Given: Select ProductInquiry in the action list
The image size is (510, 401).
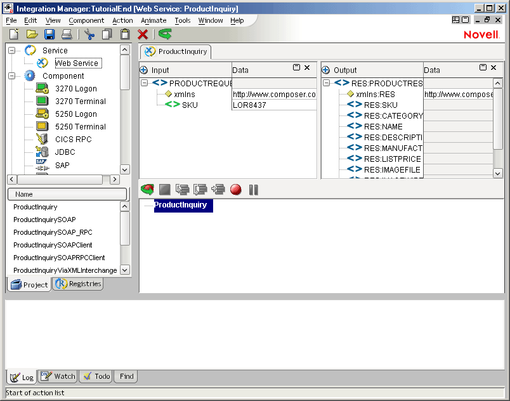Looking at the screenshot, I should coord(183,206).
